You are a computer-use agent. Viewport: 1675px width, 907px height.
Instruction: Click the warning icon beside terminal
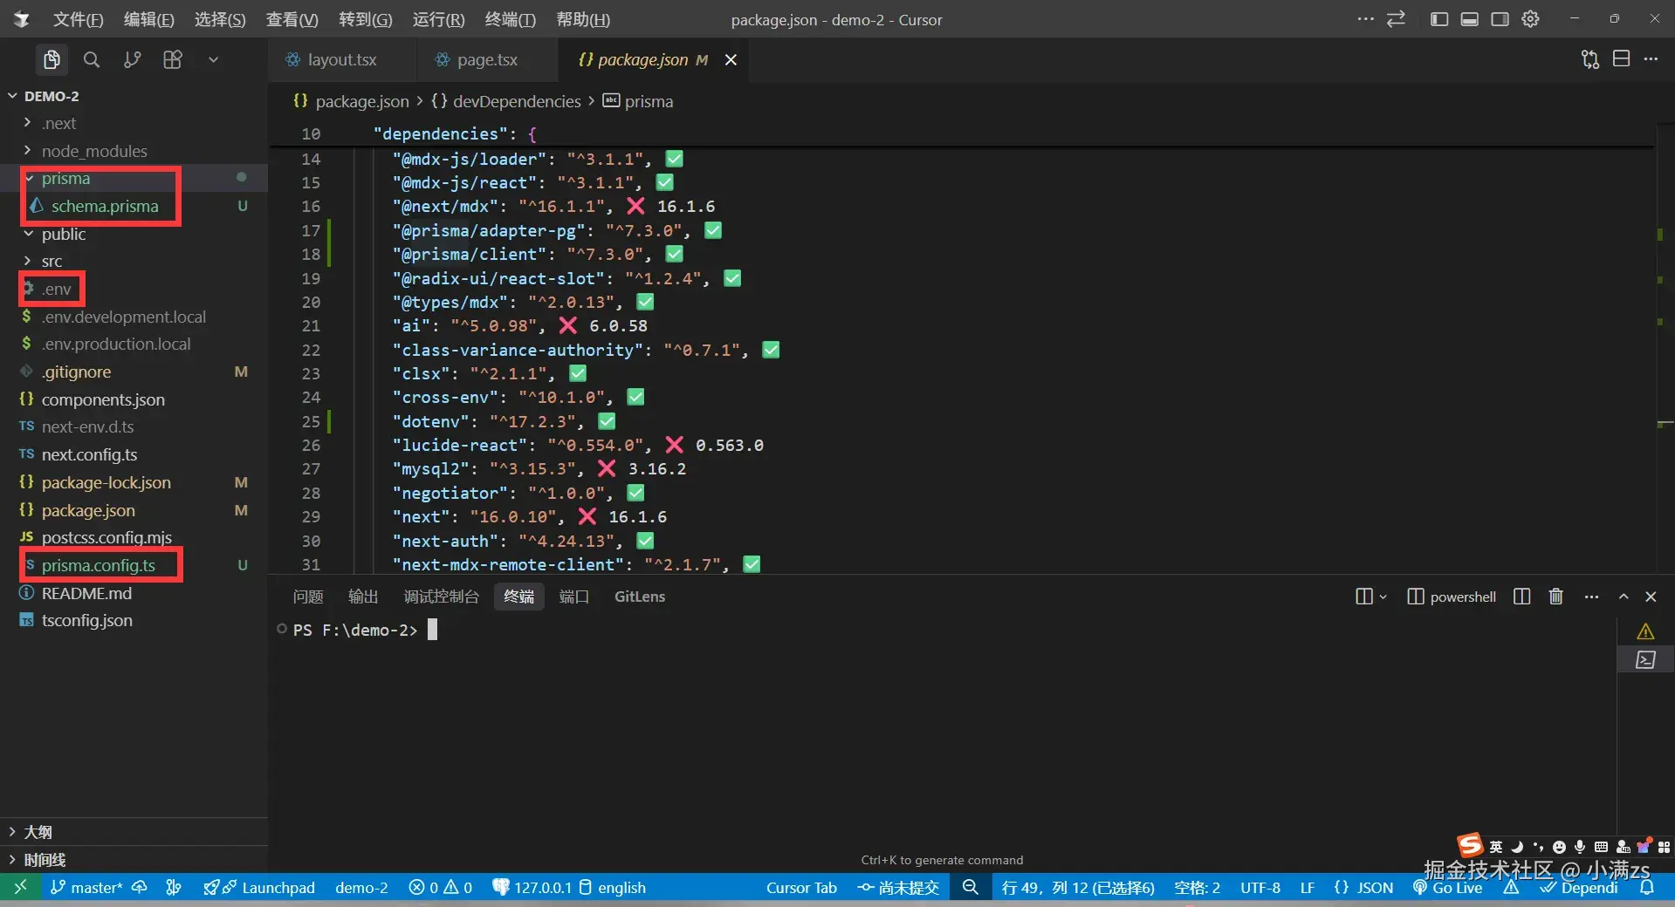click(1645, 631)
